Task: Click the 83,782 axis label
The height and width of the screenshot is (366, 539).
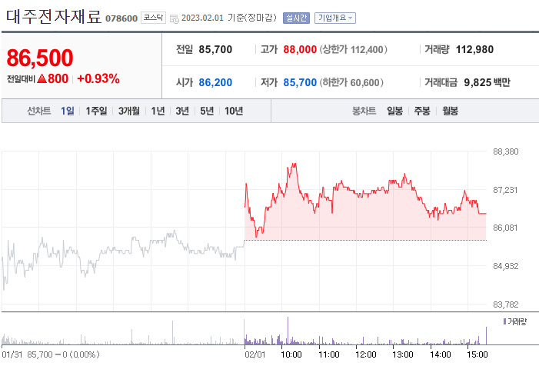Action: click(506, 304)
